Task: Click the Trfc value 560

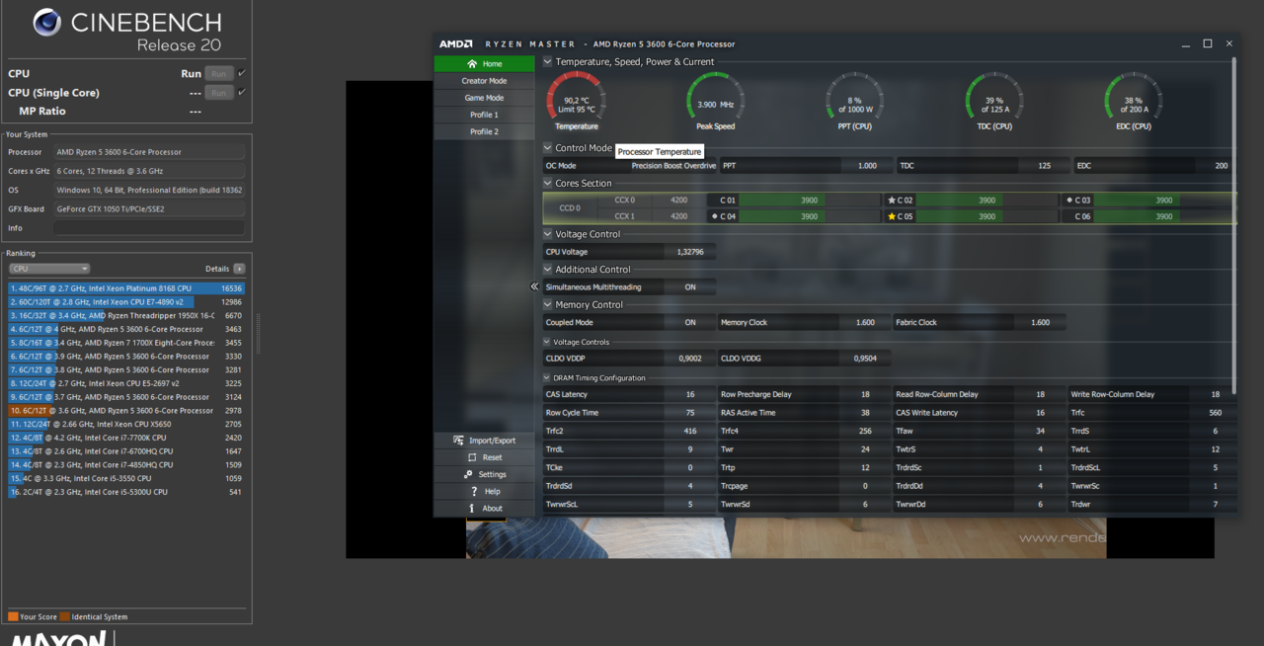Action: coord(1215,413)
